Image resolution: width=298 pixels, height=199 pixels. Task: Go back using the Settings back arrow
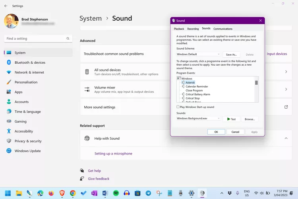6,6
